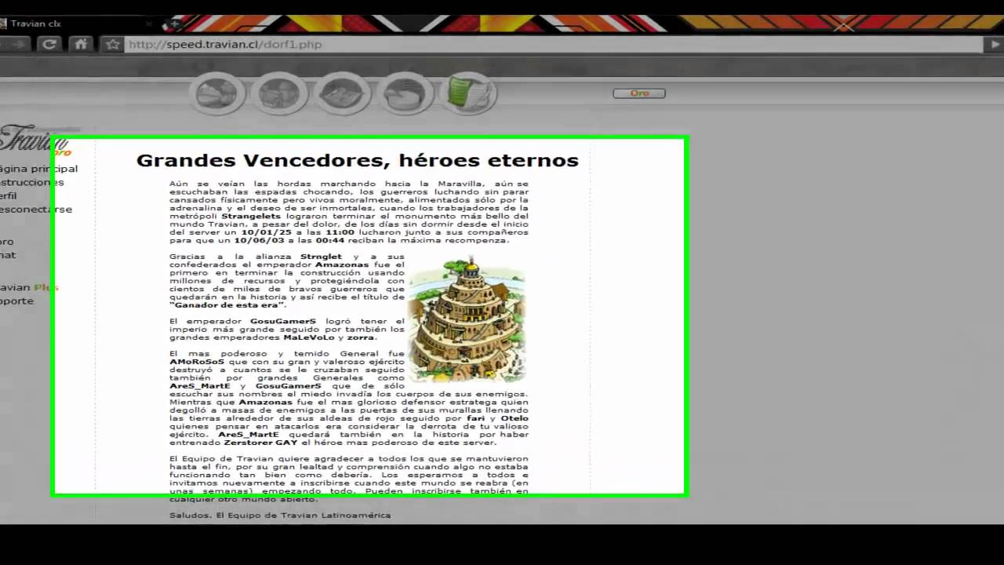1004x565 pixels.
Task: Open the village resources overview icon
Action: [217, 93]
